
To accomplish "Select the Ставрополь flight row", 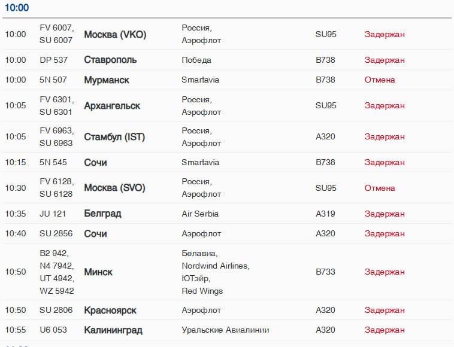I will (227, 60).
